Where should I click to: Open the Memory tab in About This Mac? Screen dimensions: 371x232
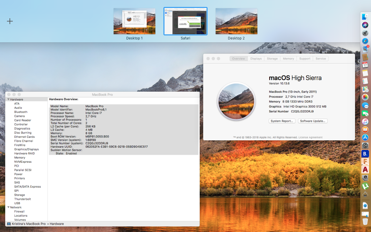(288, 59)
